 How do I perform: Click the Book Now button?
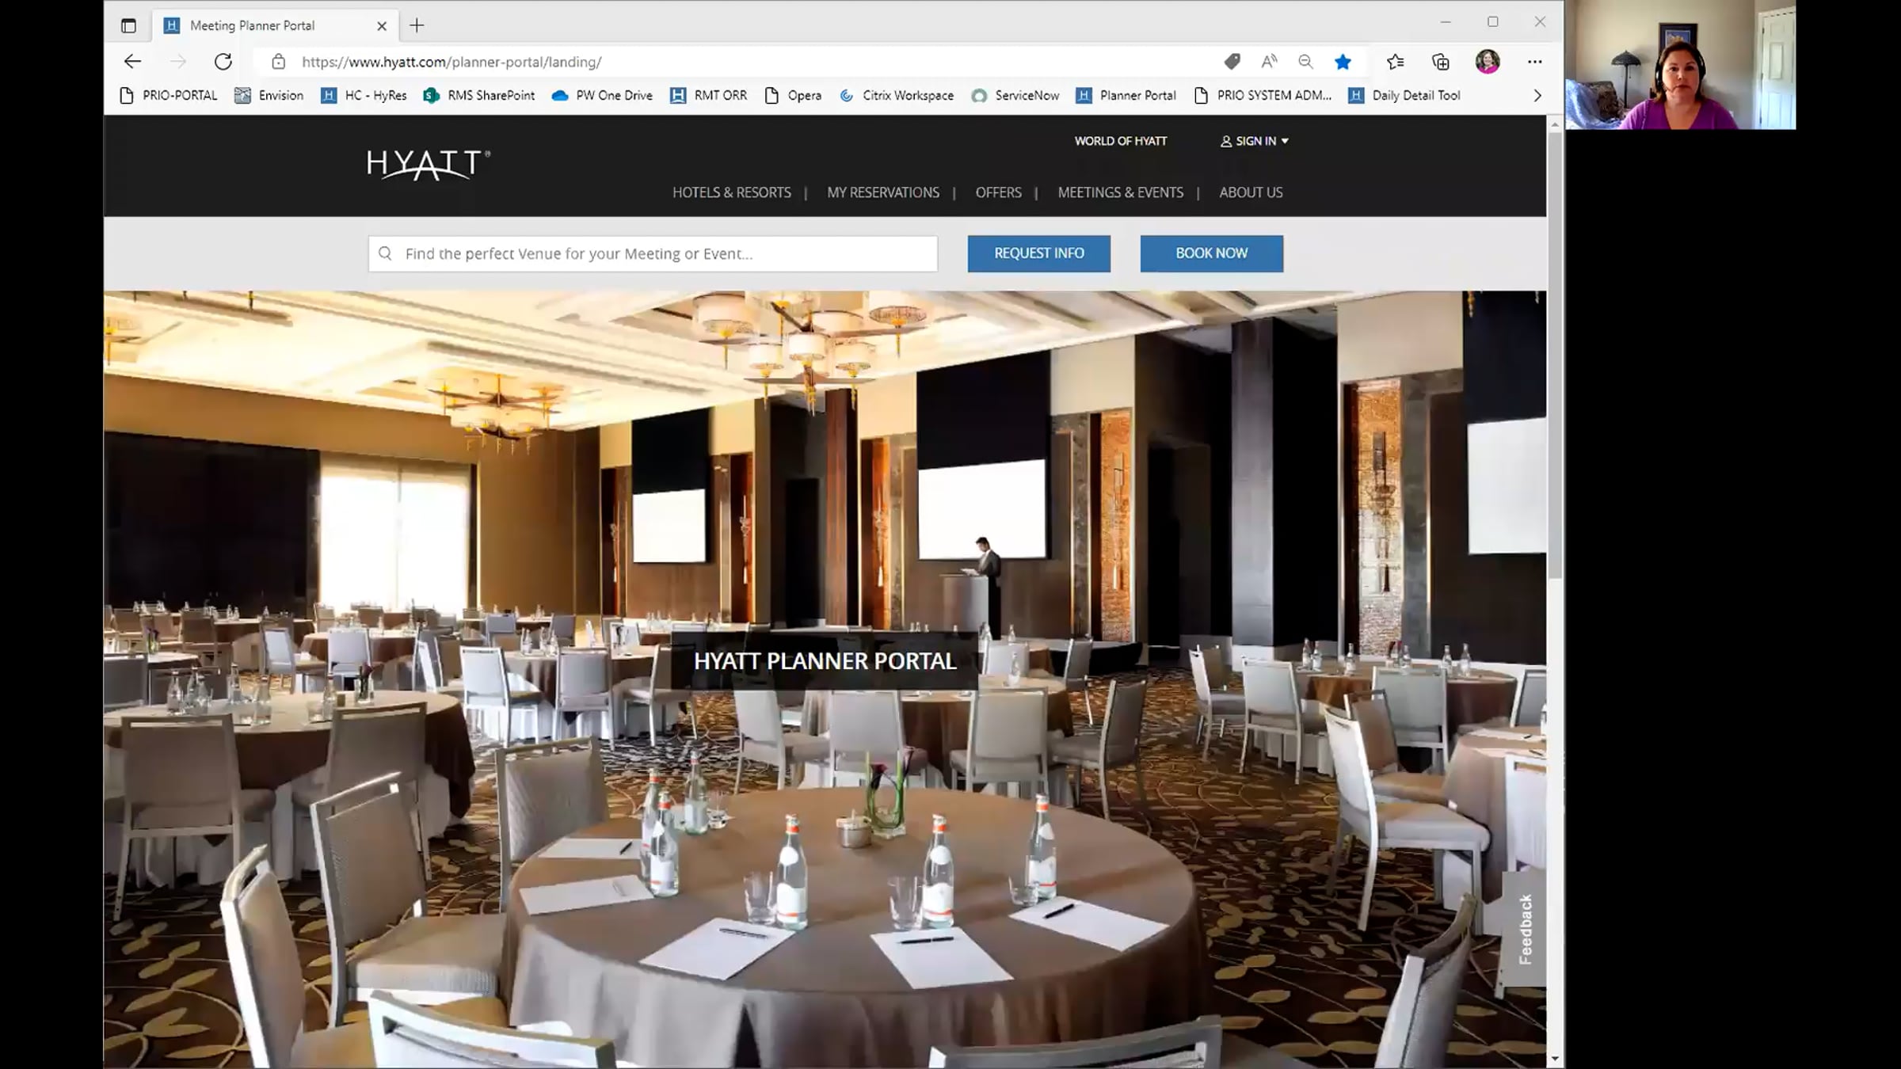1211,253
